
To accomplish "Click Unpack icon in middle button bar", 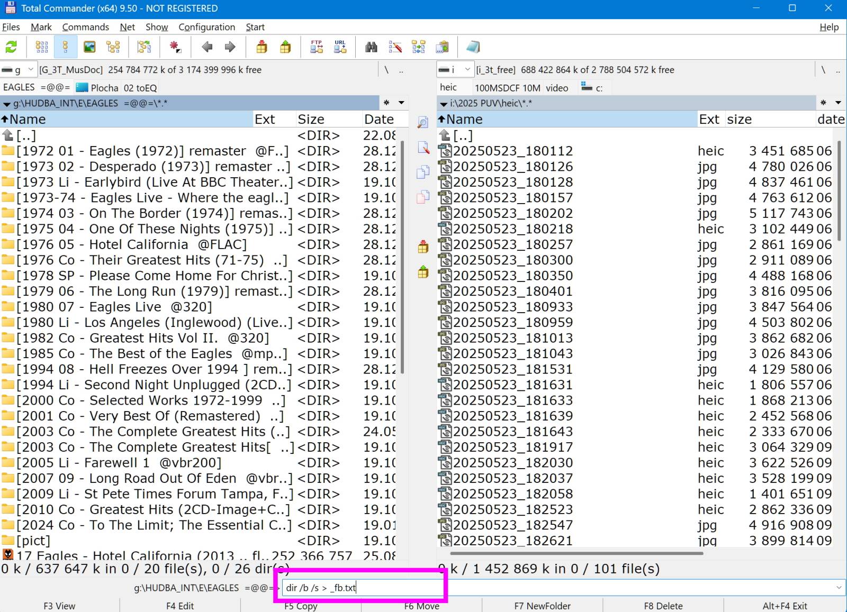I will pyautogui.click(x=423, y=272).
